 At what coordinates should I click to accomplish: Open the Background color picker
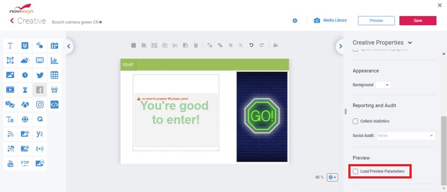[x=383, y=85]
